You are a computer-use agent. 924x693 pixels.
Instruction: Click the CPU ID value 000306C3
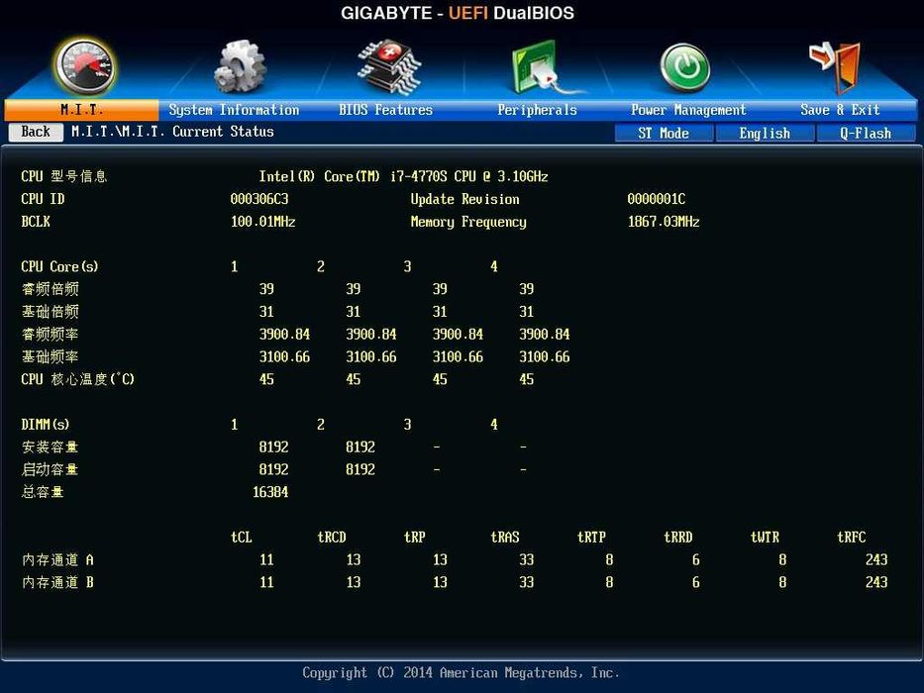tap(259, 199)
